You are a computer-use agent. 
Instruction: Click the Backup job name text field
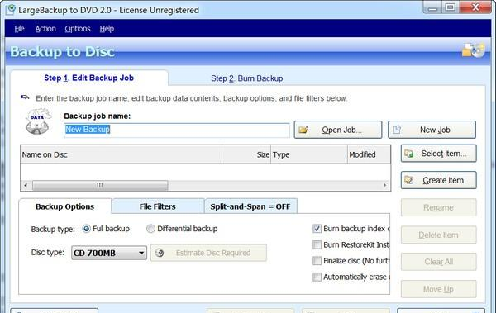pyautogui.click(x=177, y=130)
